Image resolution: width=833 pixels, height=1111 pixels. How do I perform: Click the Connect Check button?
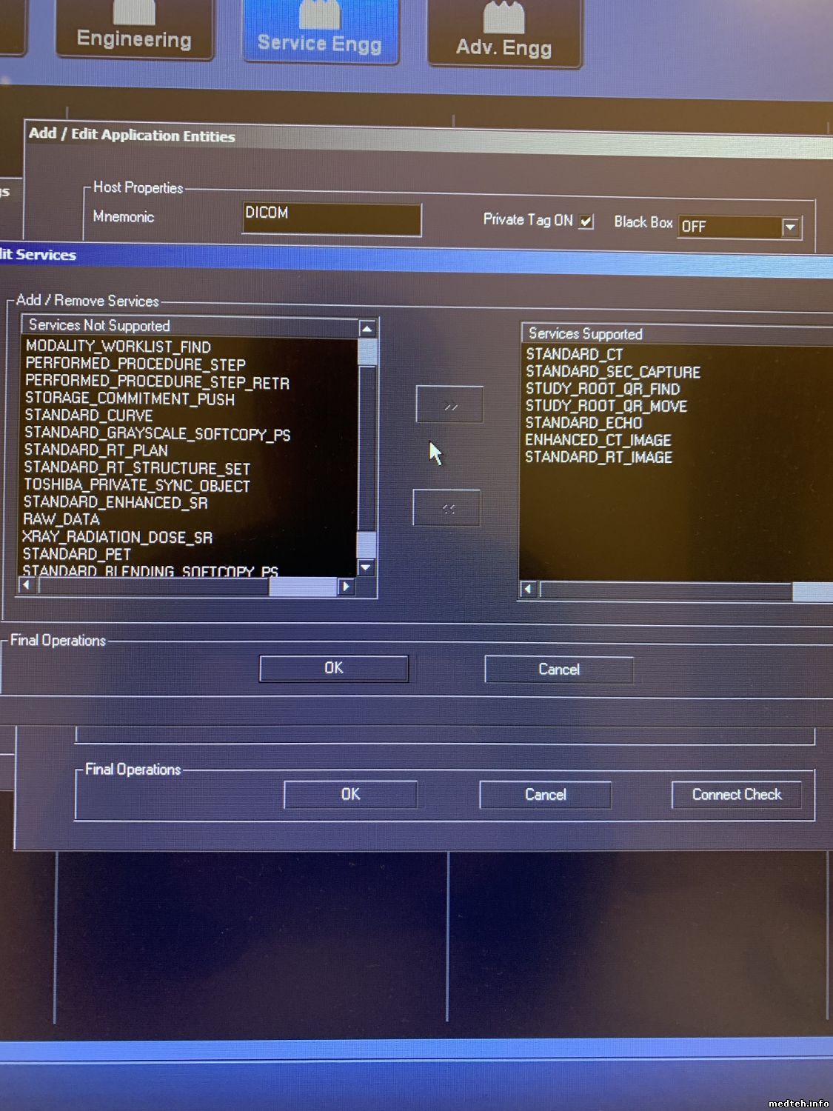tap(736, 795)
